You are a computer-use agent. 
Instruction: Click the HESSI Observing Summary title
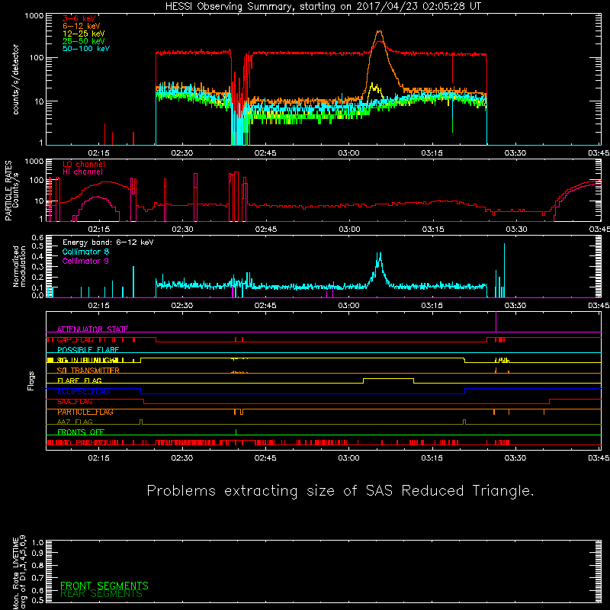click(x=323, y=7)
